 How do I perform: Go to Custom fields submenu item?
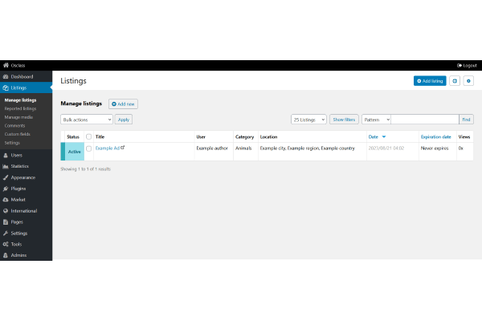[18, 134]
